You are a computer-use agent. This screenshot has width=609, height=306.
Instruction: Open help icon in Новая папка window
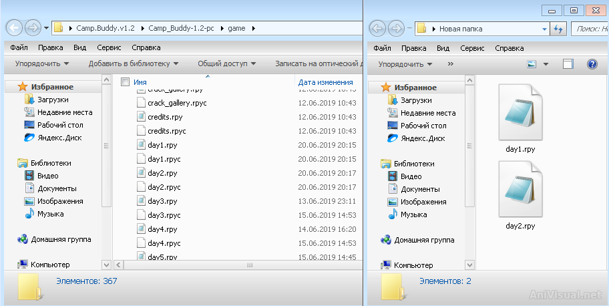[592, 64]
